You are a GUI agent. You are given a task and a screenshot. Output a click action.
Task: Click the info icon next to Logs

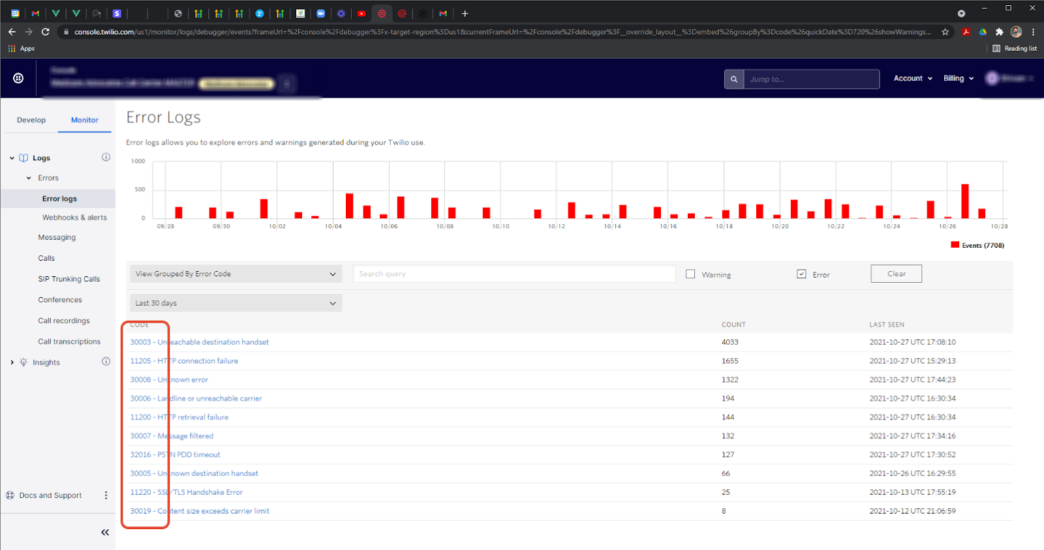(106, 157)
